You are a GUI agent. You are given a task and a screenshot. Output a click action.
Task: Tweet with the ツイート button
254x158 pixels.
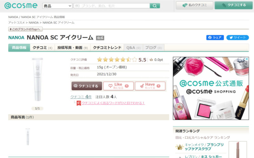237,38
